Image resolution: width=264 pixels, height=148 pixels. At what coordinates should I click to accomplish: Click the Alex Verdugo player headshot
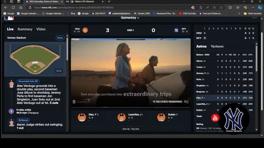pyautogui.click(x=12, y=84)
